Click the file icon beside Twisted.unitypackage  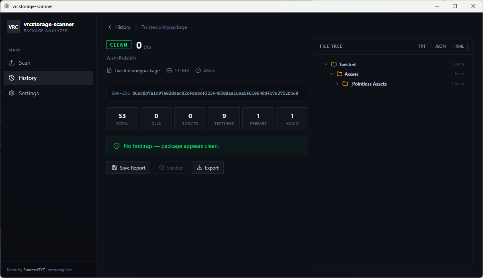(109, 71)
